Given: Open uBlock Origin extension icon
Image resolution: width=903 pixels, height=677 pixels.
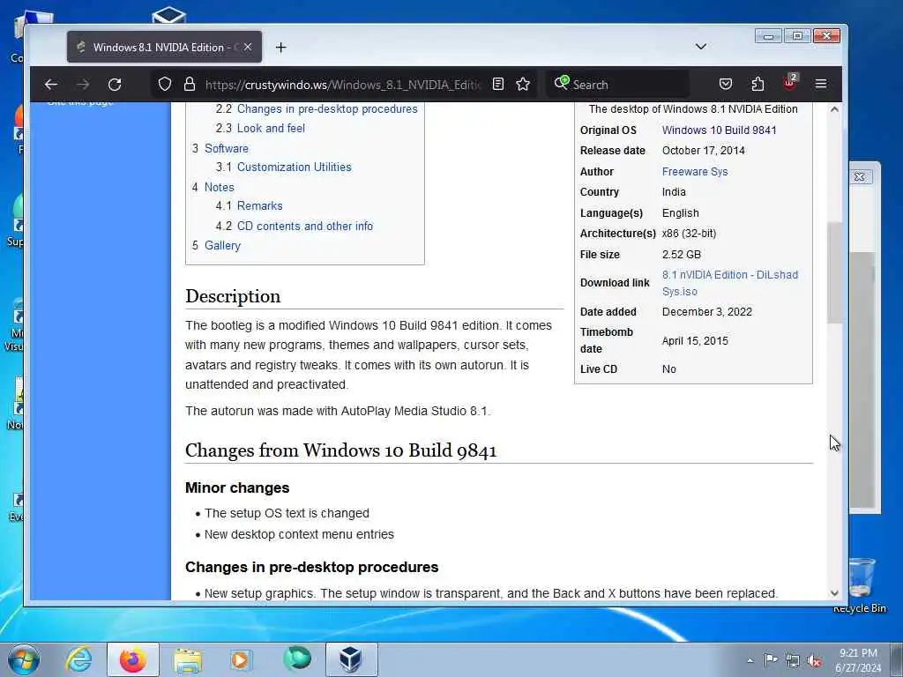Looking at the screenshot, I should click(x=790, y=83).
